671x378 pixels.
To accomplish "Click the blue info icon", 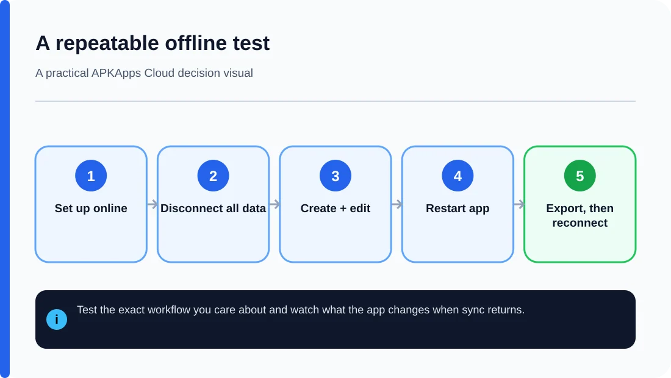I will point(57,319).
